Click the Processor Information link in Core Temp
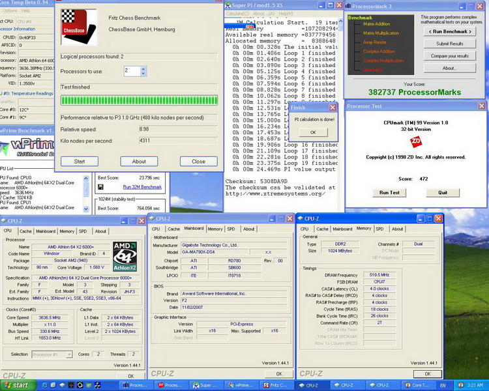The image size is (489, 391). tap(18, 29)
